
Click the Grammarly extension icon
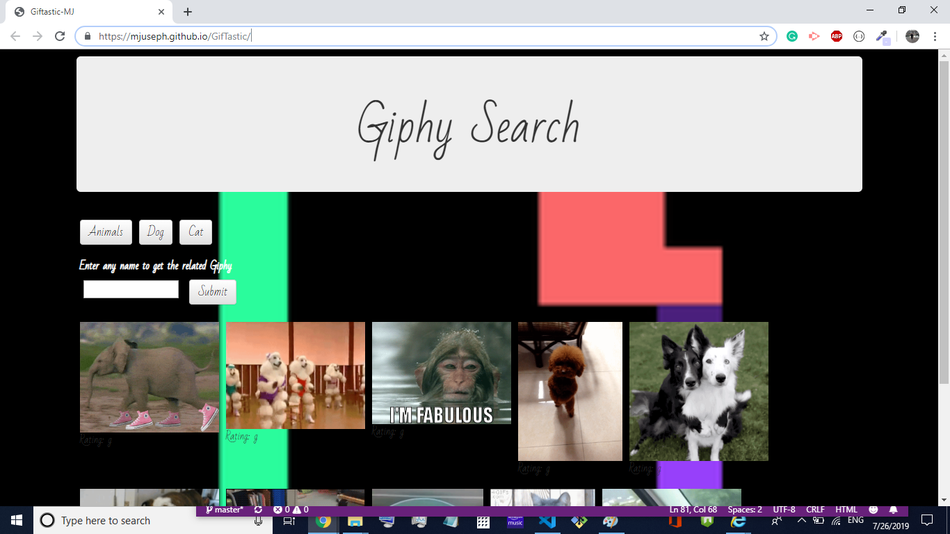792,36
